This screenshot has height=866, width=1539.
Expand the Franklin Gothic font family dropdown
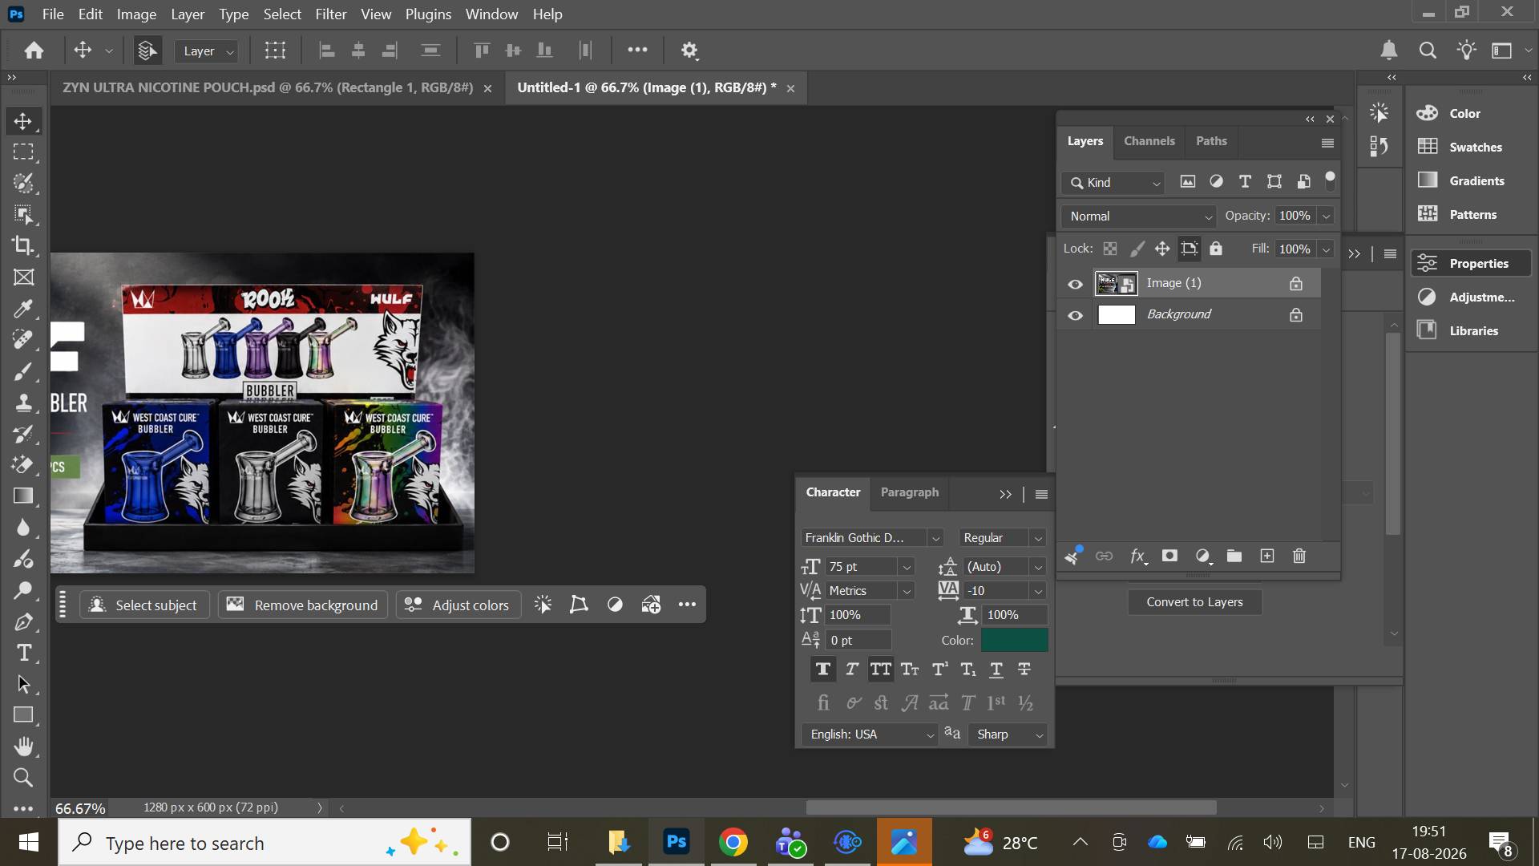click(x=872, y=538)
